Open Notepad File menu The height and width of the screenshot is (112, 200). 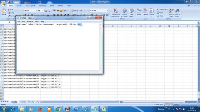tap(19, 21)
